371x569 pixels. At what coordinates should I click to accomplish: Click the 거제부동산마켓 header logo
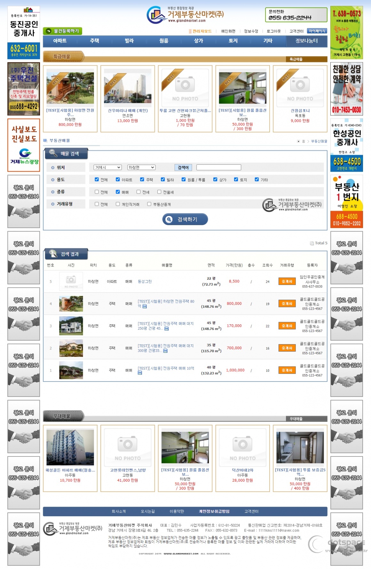coord(185,15)
